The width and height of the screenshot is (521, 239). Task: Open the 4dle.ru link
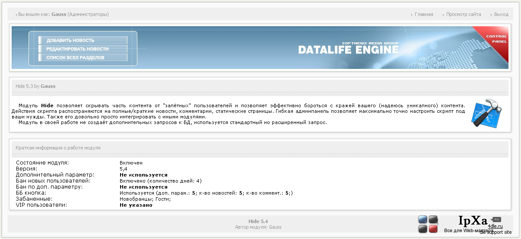tap(495, 226)
